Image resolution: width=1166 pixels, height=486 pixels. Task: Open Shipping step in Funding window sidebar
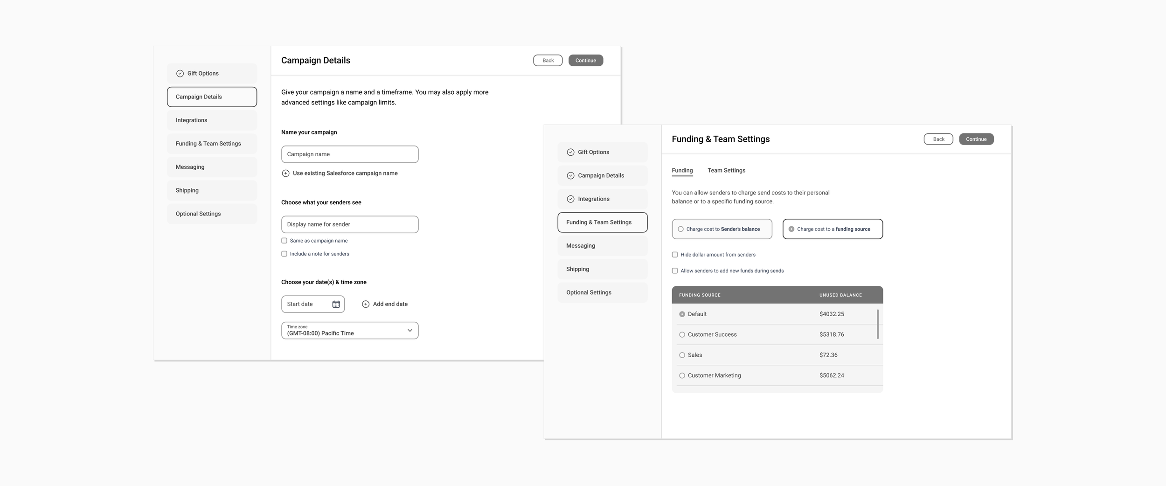[x=602, y=269]
